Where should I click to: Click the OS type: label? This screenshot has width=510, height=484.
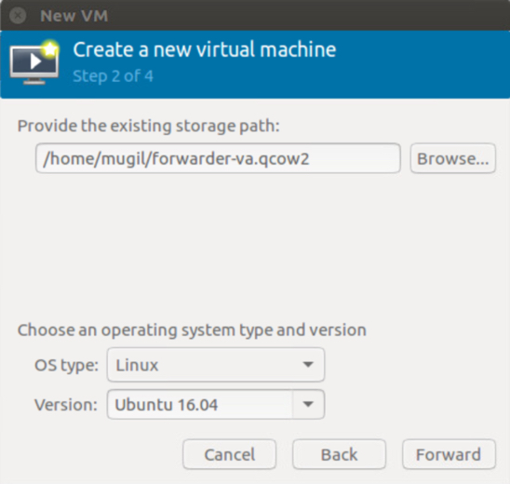66,365
